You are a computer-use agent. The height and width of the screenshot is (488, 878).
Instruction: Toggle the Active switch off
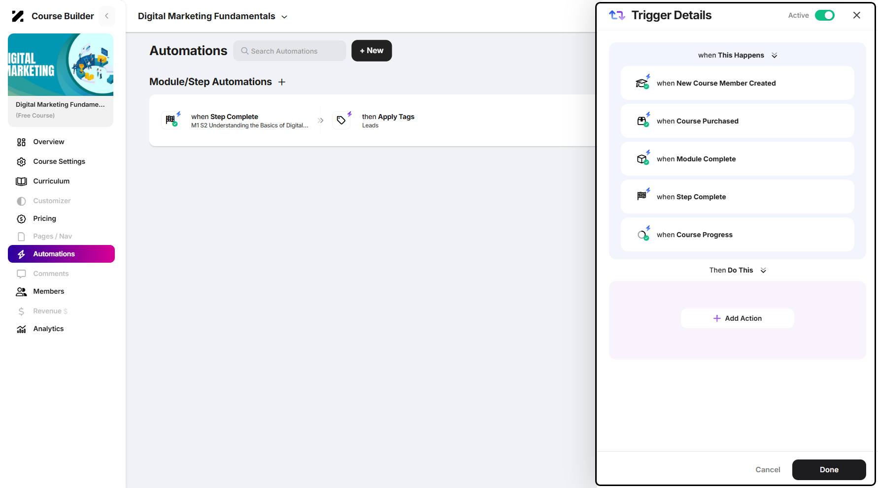pyautogui.click(x=825, y=15)
